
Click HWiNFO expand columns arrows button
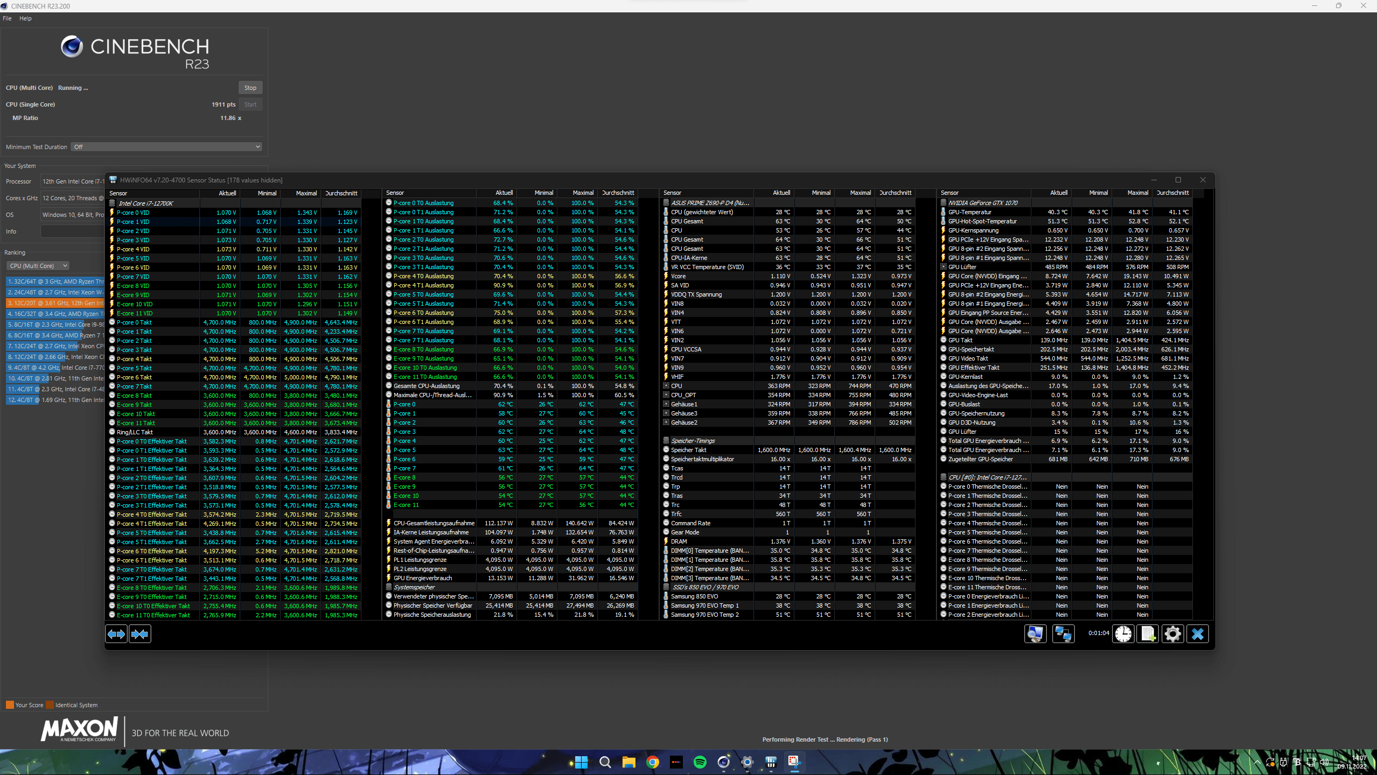click(x=116, y=634)
